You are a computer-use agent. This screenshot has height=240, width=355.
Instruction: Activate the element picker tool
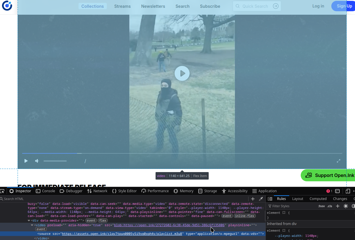(x=2, y=191)
